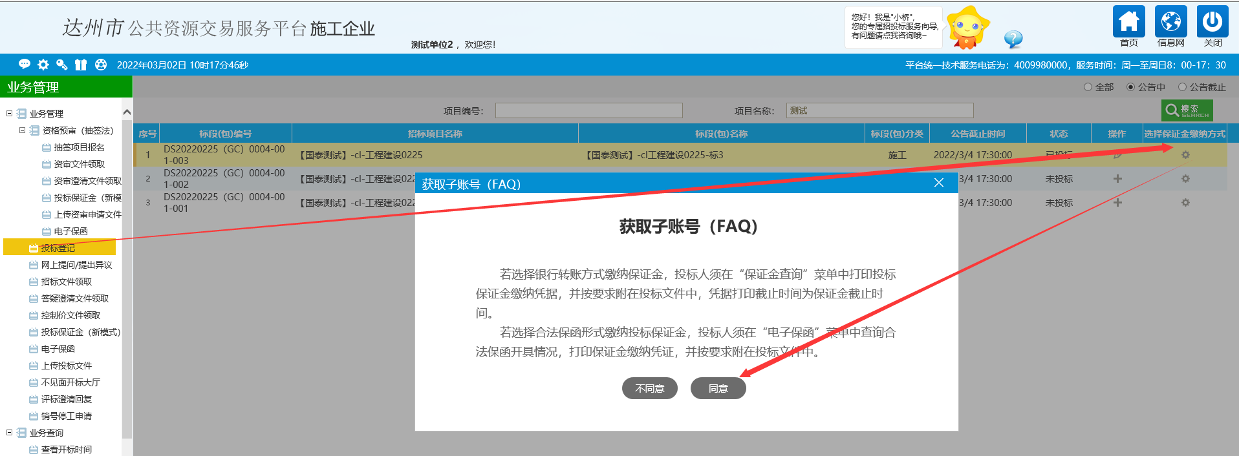Collapse the top-level 业务管理 tree node
The height and width of the screenshot is (456, 1239).
click(x=10, y=114)
